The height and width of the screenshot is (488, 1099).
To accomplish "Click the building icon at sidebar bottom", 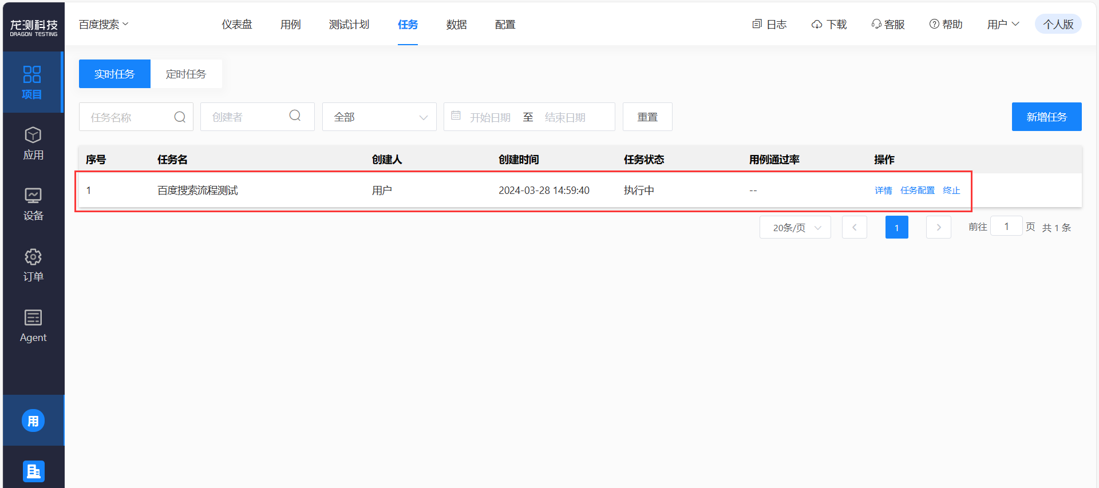I will 34,471.
